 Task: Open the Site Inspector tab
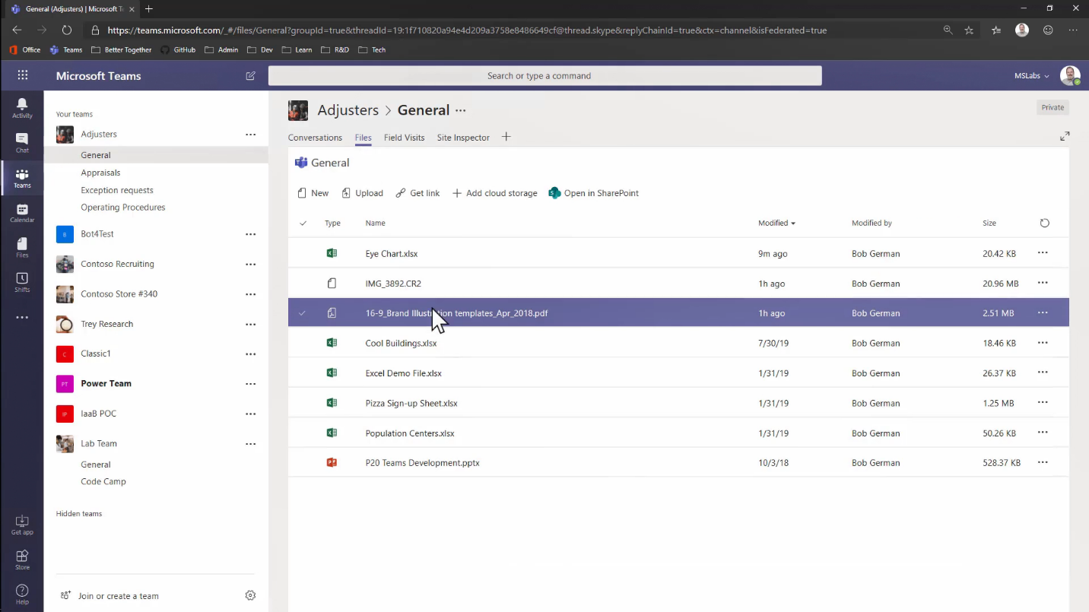463,138
